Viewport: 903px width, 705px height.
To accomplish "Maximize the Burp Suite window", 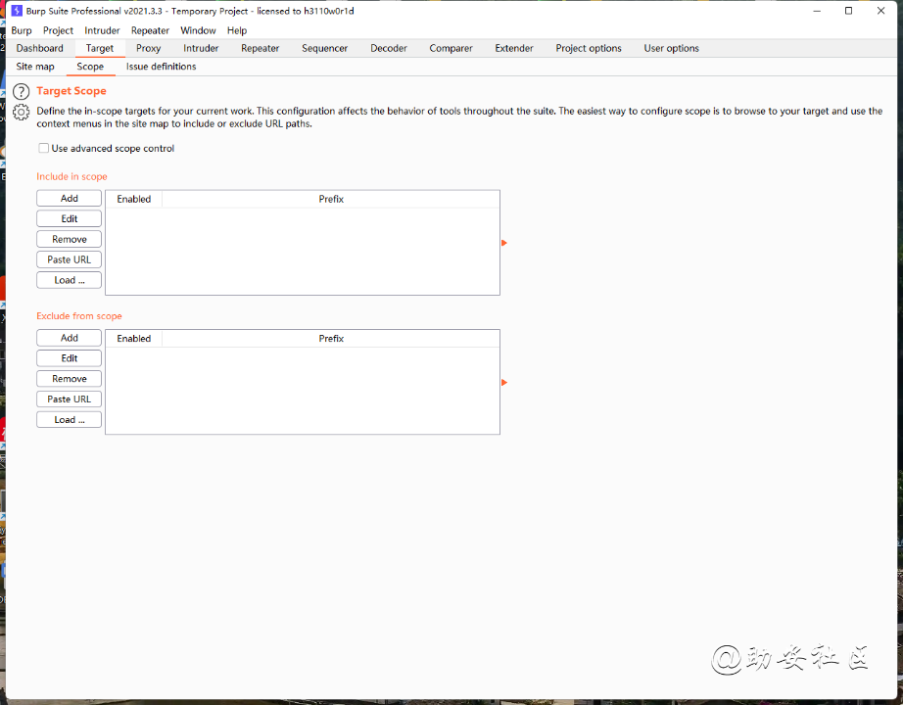I will point(848,11).
